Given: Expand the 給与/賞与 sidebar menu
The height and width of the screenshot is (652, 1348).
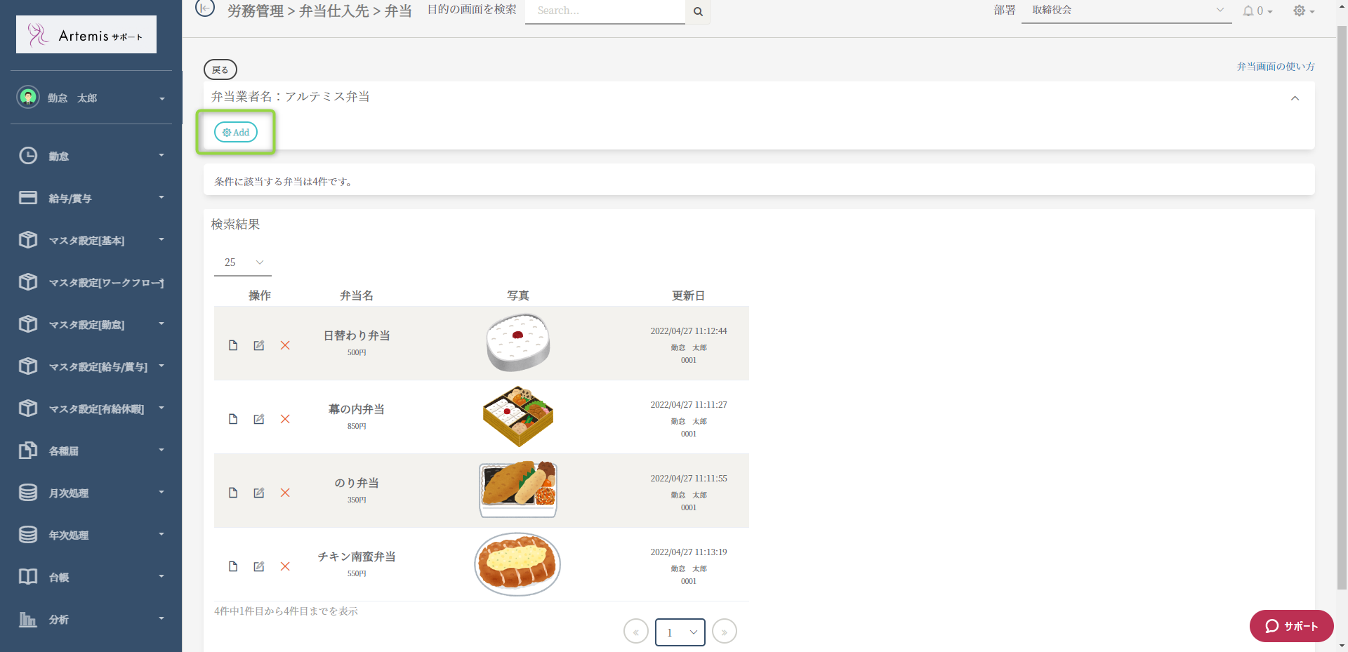Looking at the screenshot, I should [91, 198].
